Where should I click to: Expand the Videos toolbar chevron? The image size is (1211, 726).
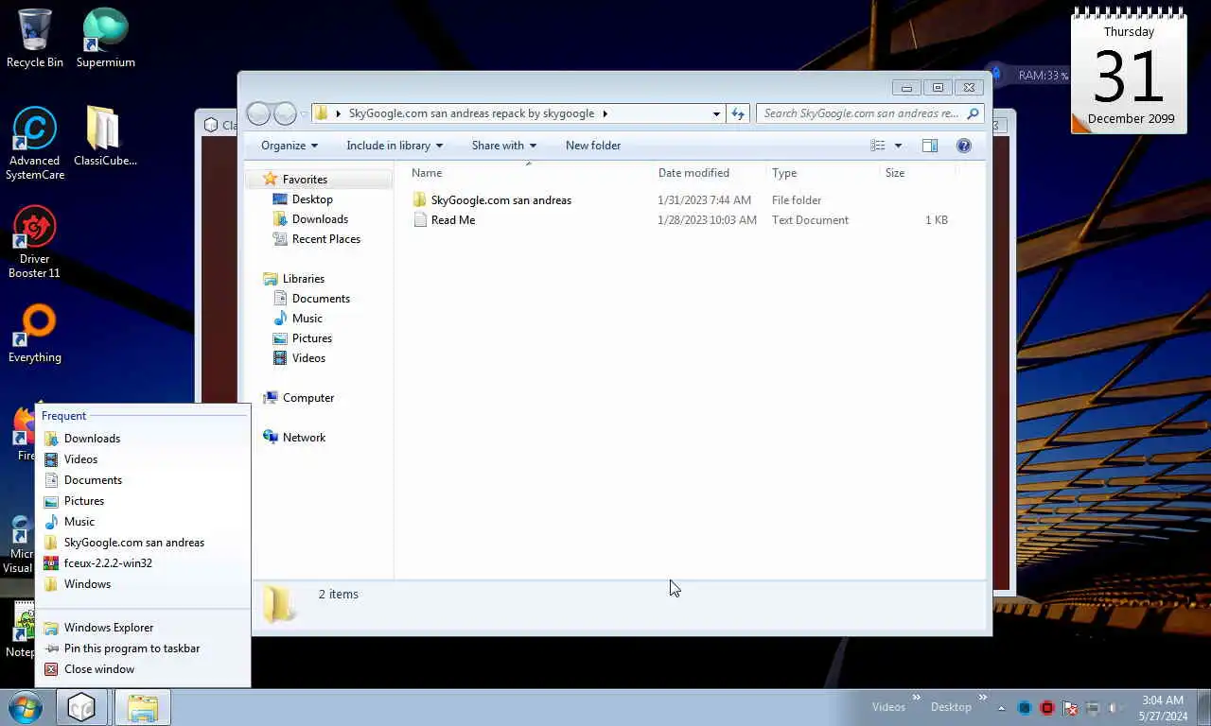pos(916,699)
